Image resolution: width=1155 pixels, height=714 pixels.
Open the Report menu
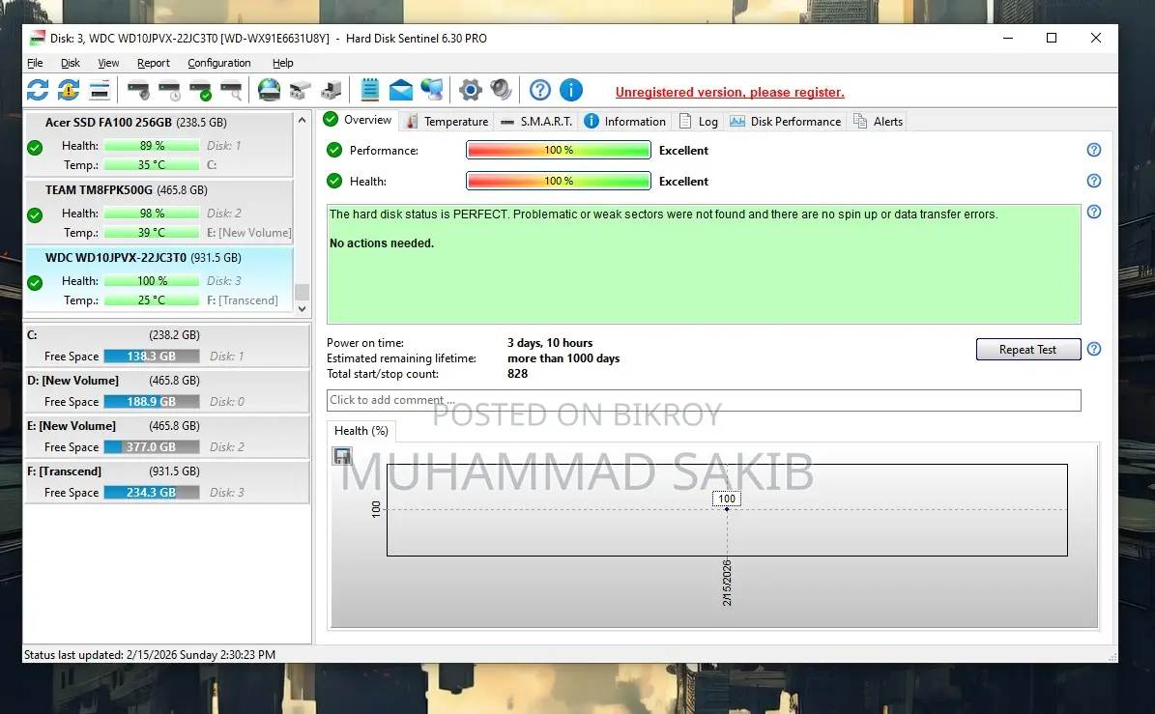click(x=154, y=64)
